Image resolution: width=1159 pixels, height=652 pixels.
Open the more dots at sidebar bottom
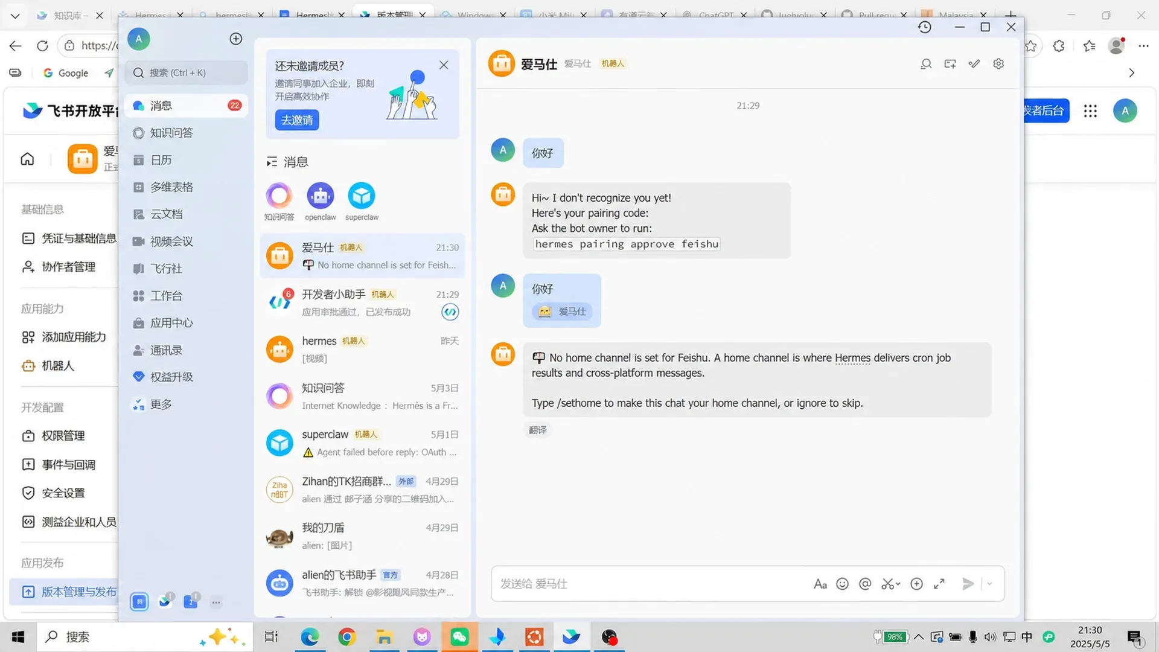pos(216,602)
